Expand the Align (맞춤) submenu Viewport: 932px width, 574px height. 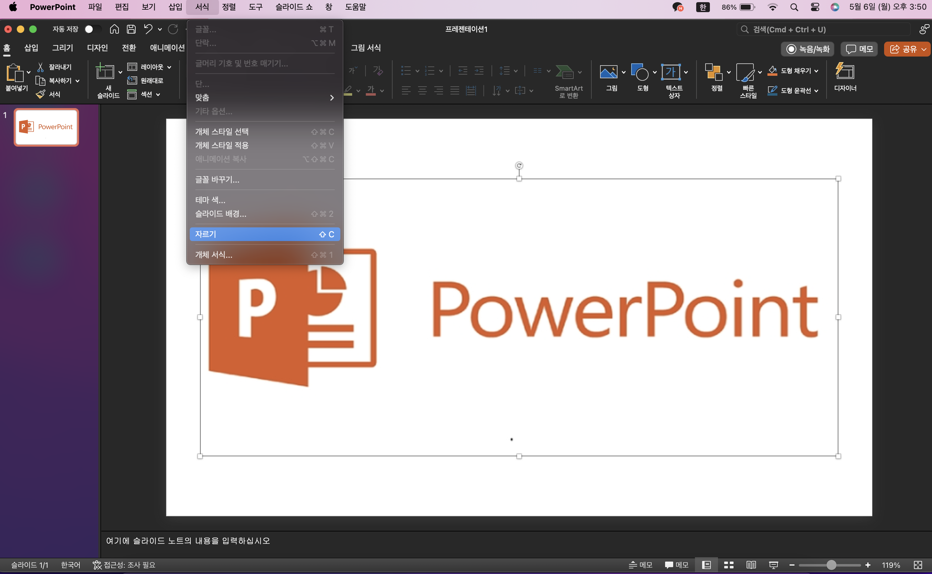[x=264, y=98]
